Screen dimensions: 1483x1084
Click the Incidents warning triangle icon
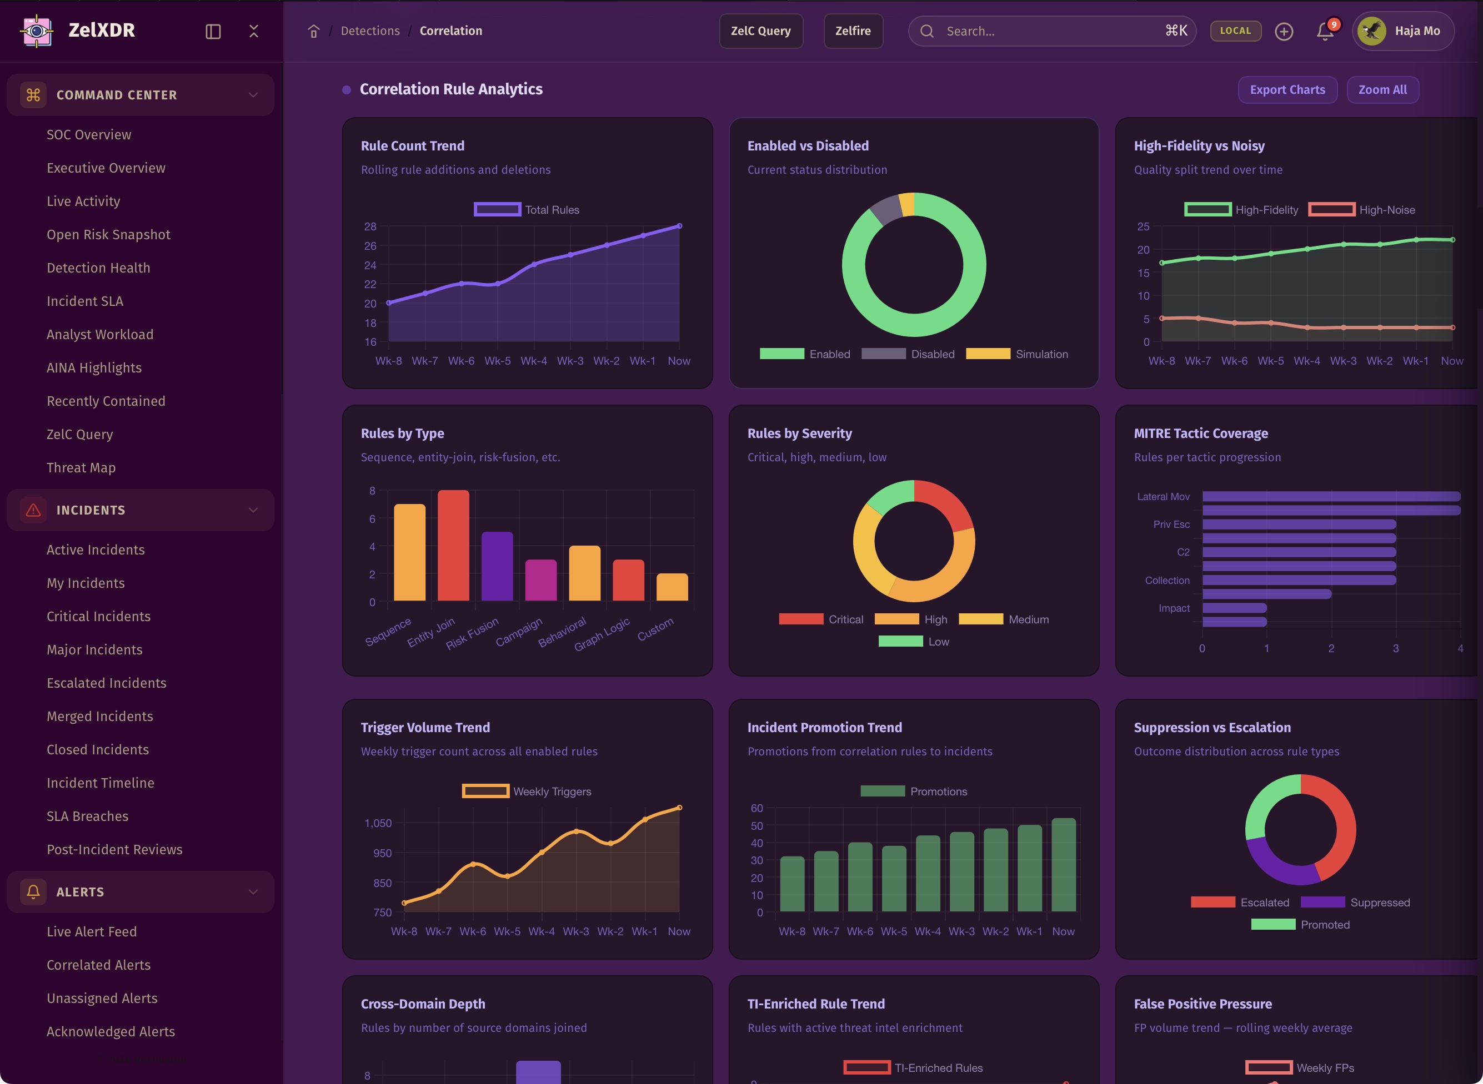(x=33, y=510)
